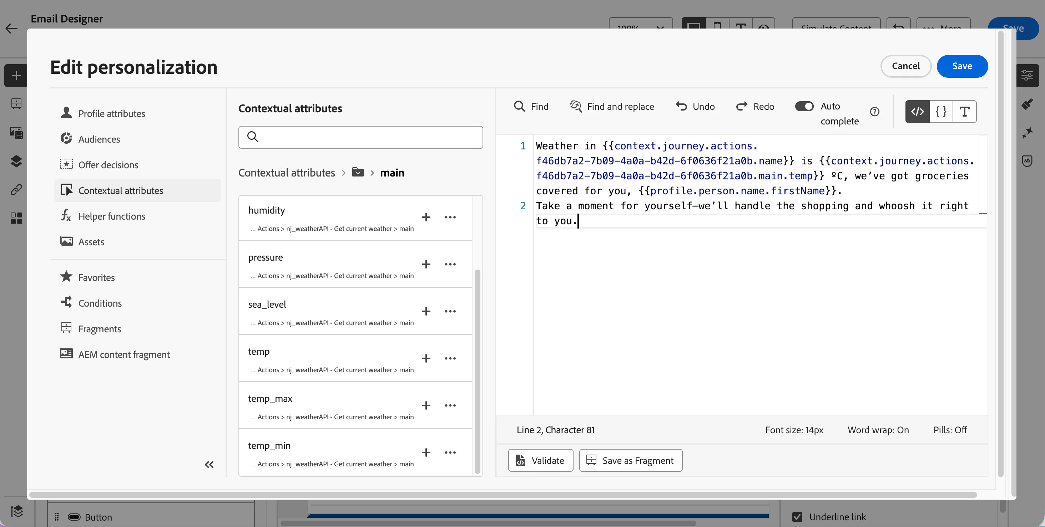
Task: Click the folder icon in the breadcrumb
Action: 358,172
